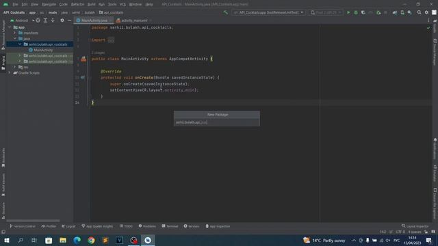Open the SDK Manager toolbar icon

coord(409,12)
